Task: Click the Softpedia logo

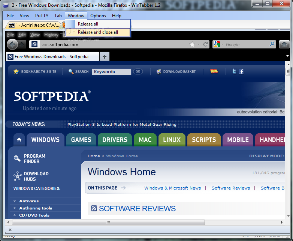Action: coord(52,96)
